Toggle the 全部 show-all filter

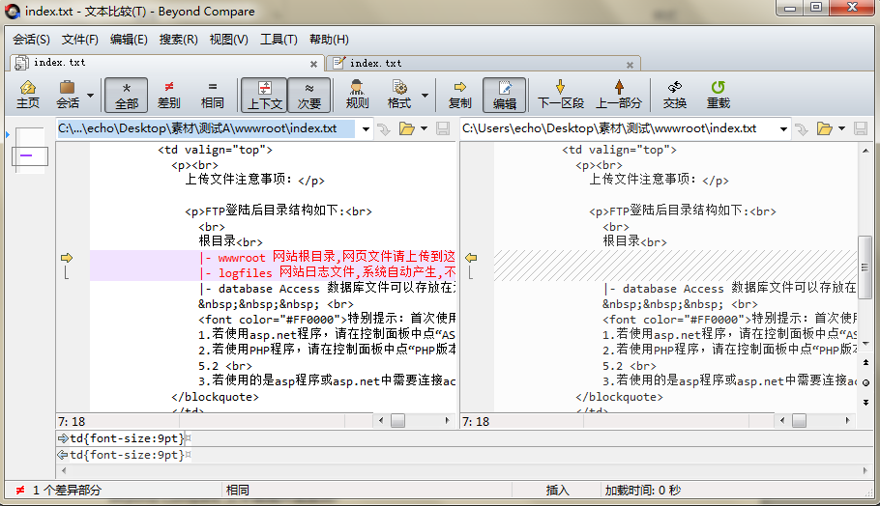tap(127, 95)
